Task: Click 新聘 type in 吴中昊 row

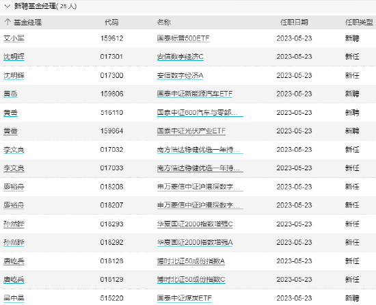Action: coord(352,298)
